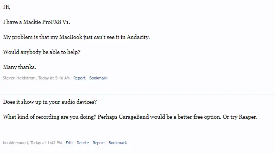Click the word Audacity in first post
275x154 pixels.
click(138, 37)
